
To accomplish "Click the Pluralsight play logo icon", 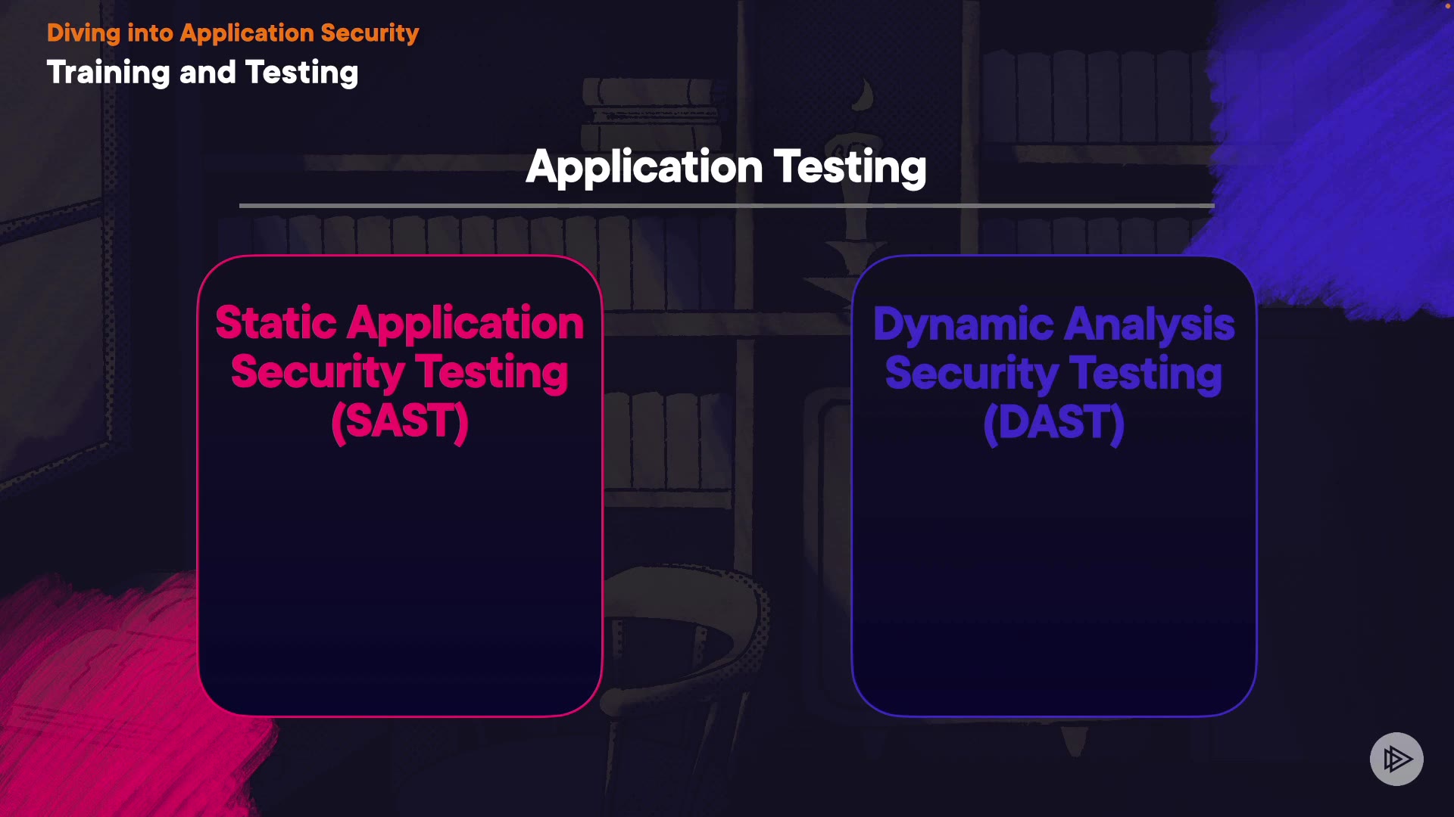I will pyautogui.click(x=1396, y=759).
